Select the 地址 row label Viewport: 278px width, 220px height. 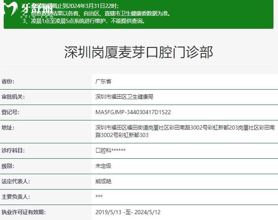pyautogui.click(x=8, y=127)
